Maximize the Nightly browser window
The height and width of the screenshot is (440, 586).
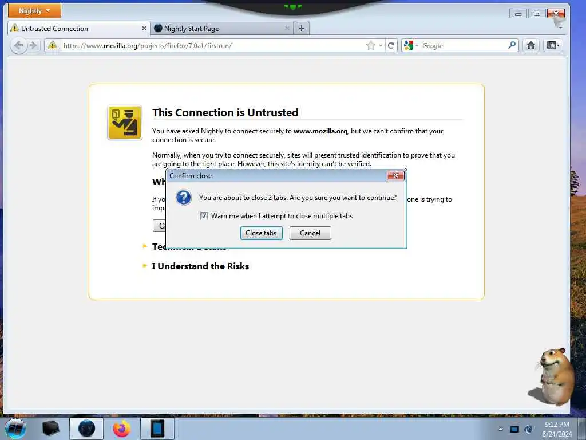[537, 14]
